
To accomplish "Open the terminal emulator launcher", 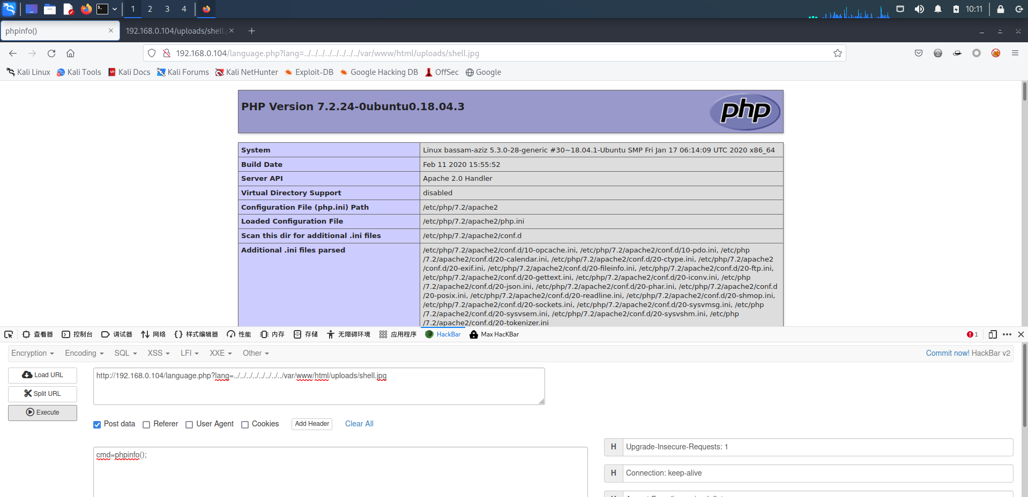I will (102, 9).
